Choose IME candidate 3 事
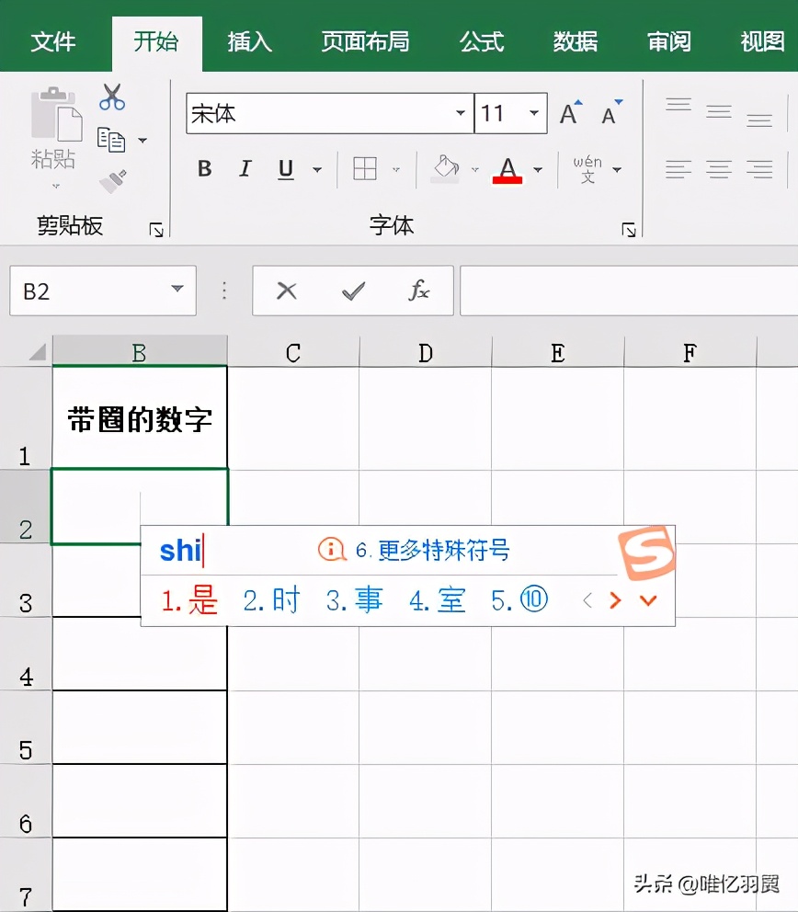 pyautogui.click(x=355, y=599)
